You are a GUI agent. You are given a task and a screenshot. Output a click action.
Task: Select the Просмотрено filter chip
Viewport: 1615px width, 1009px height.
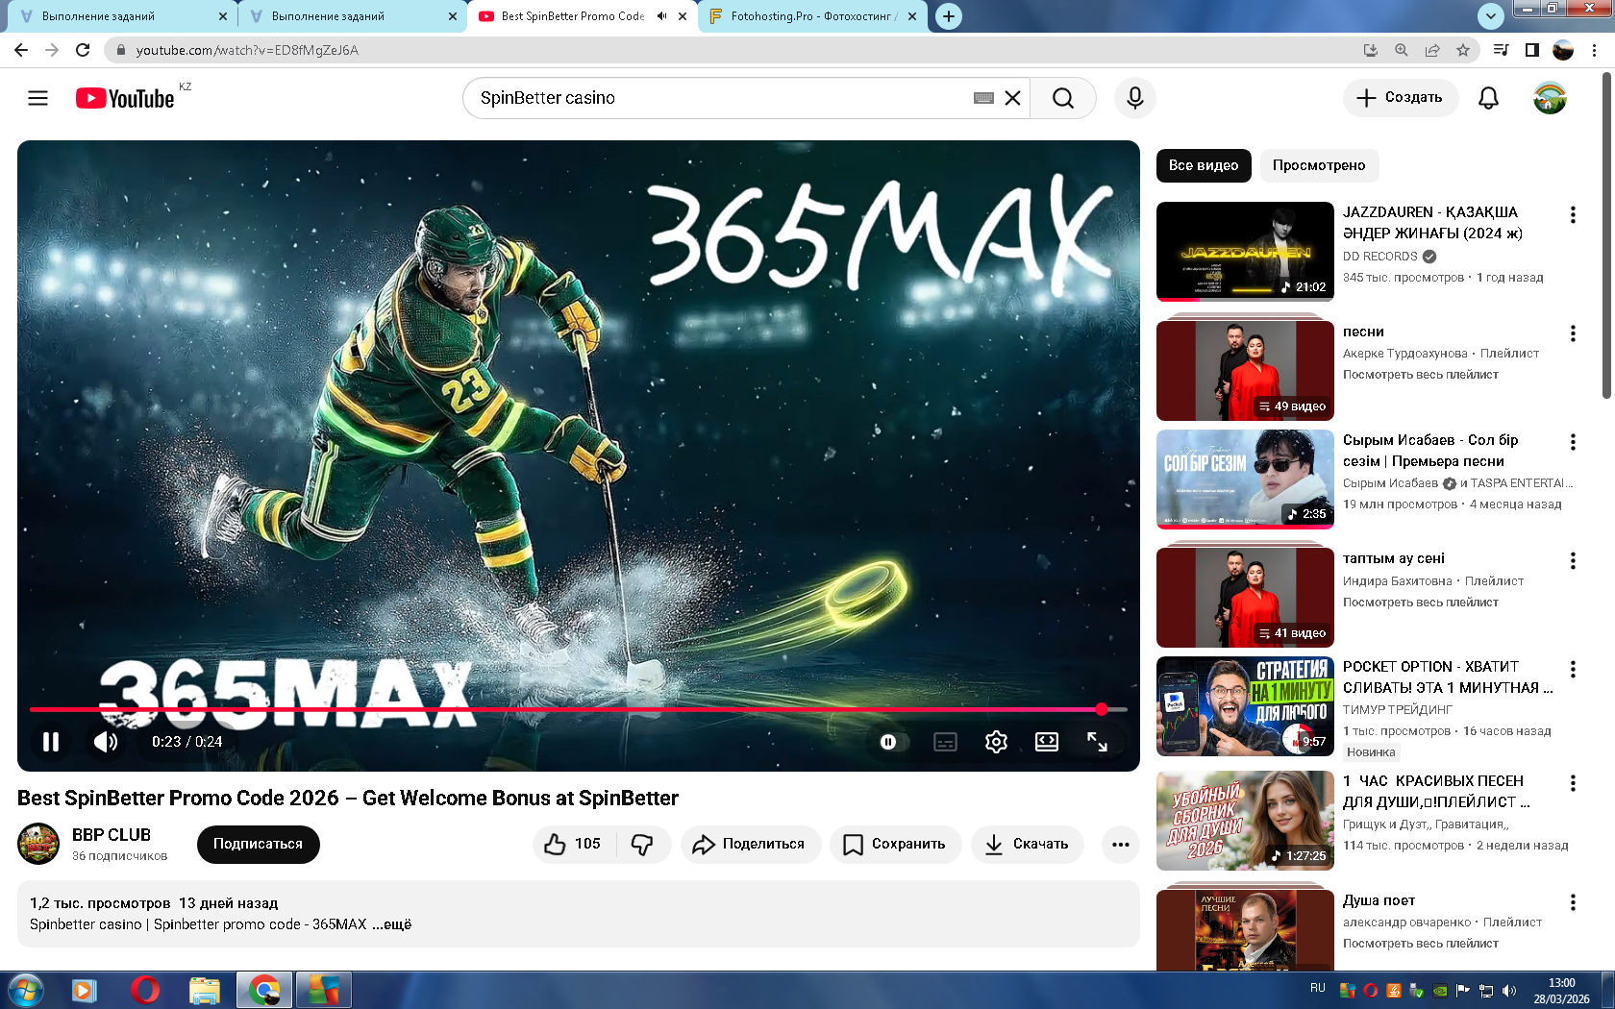(x=1319, y=165)
